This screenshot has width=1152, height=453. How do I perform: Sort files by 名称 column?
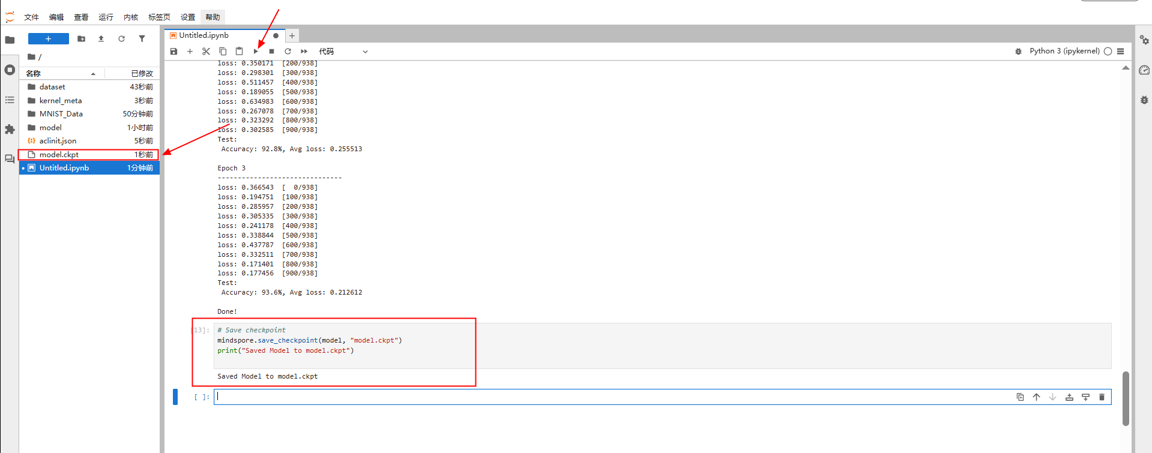pos(62,73)
